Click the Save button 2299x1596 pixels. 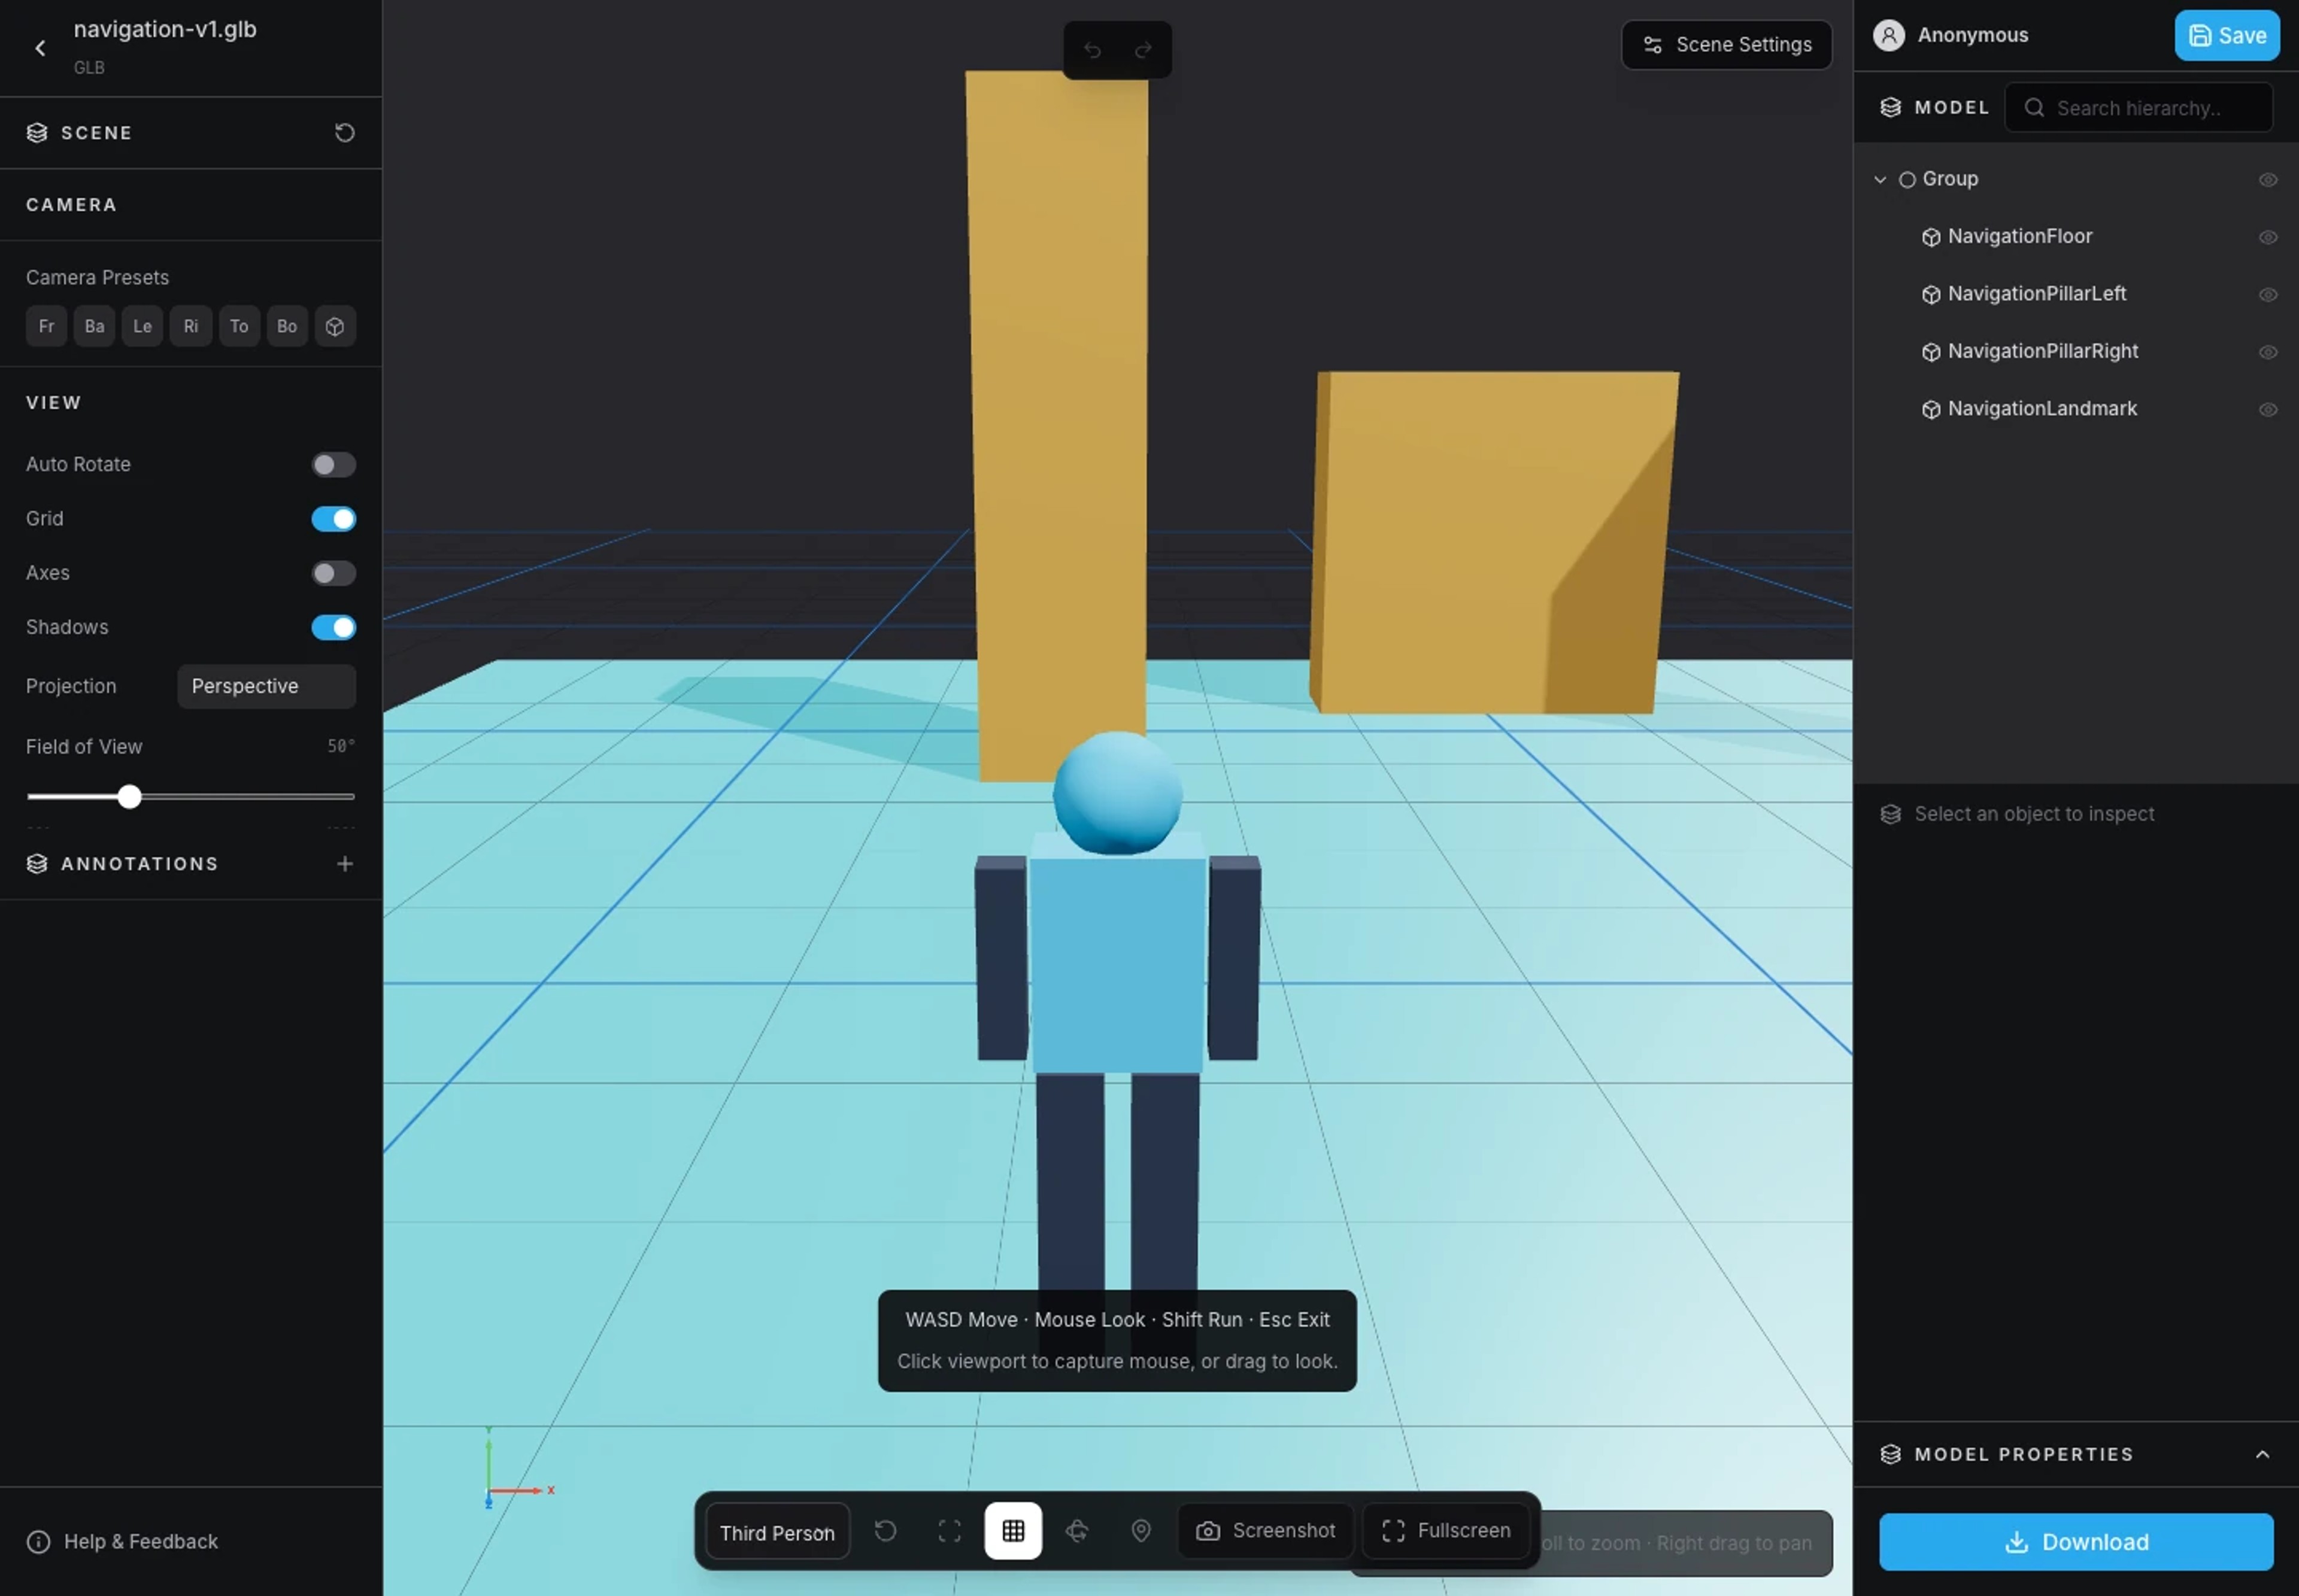(x=2226, y=35)
